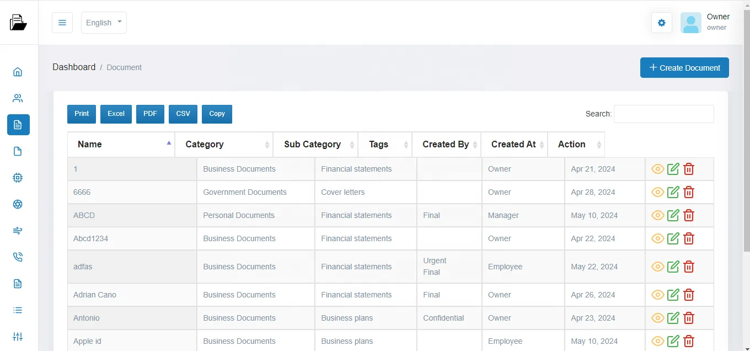Click the app logo in the top-left corner
Viewport: 750px width, 351px height.
[x=18, y=21]
